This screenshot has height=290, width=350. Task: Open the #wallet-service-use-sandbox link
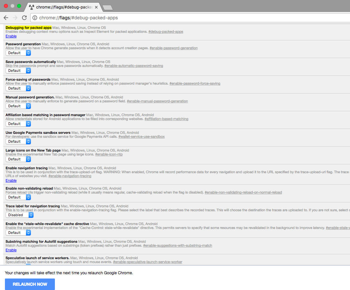pos(142,136)
